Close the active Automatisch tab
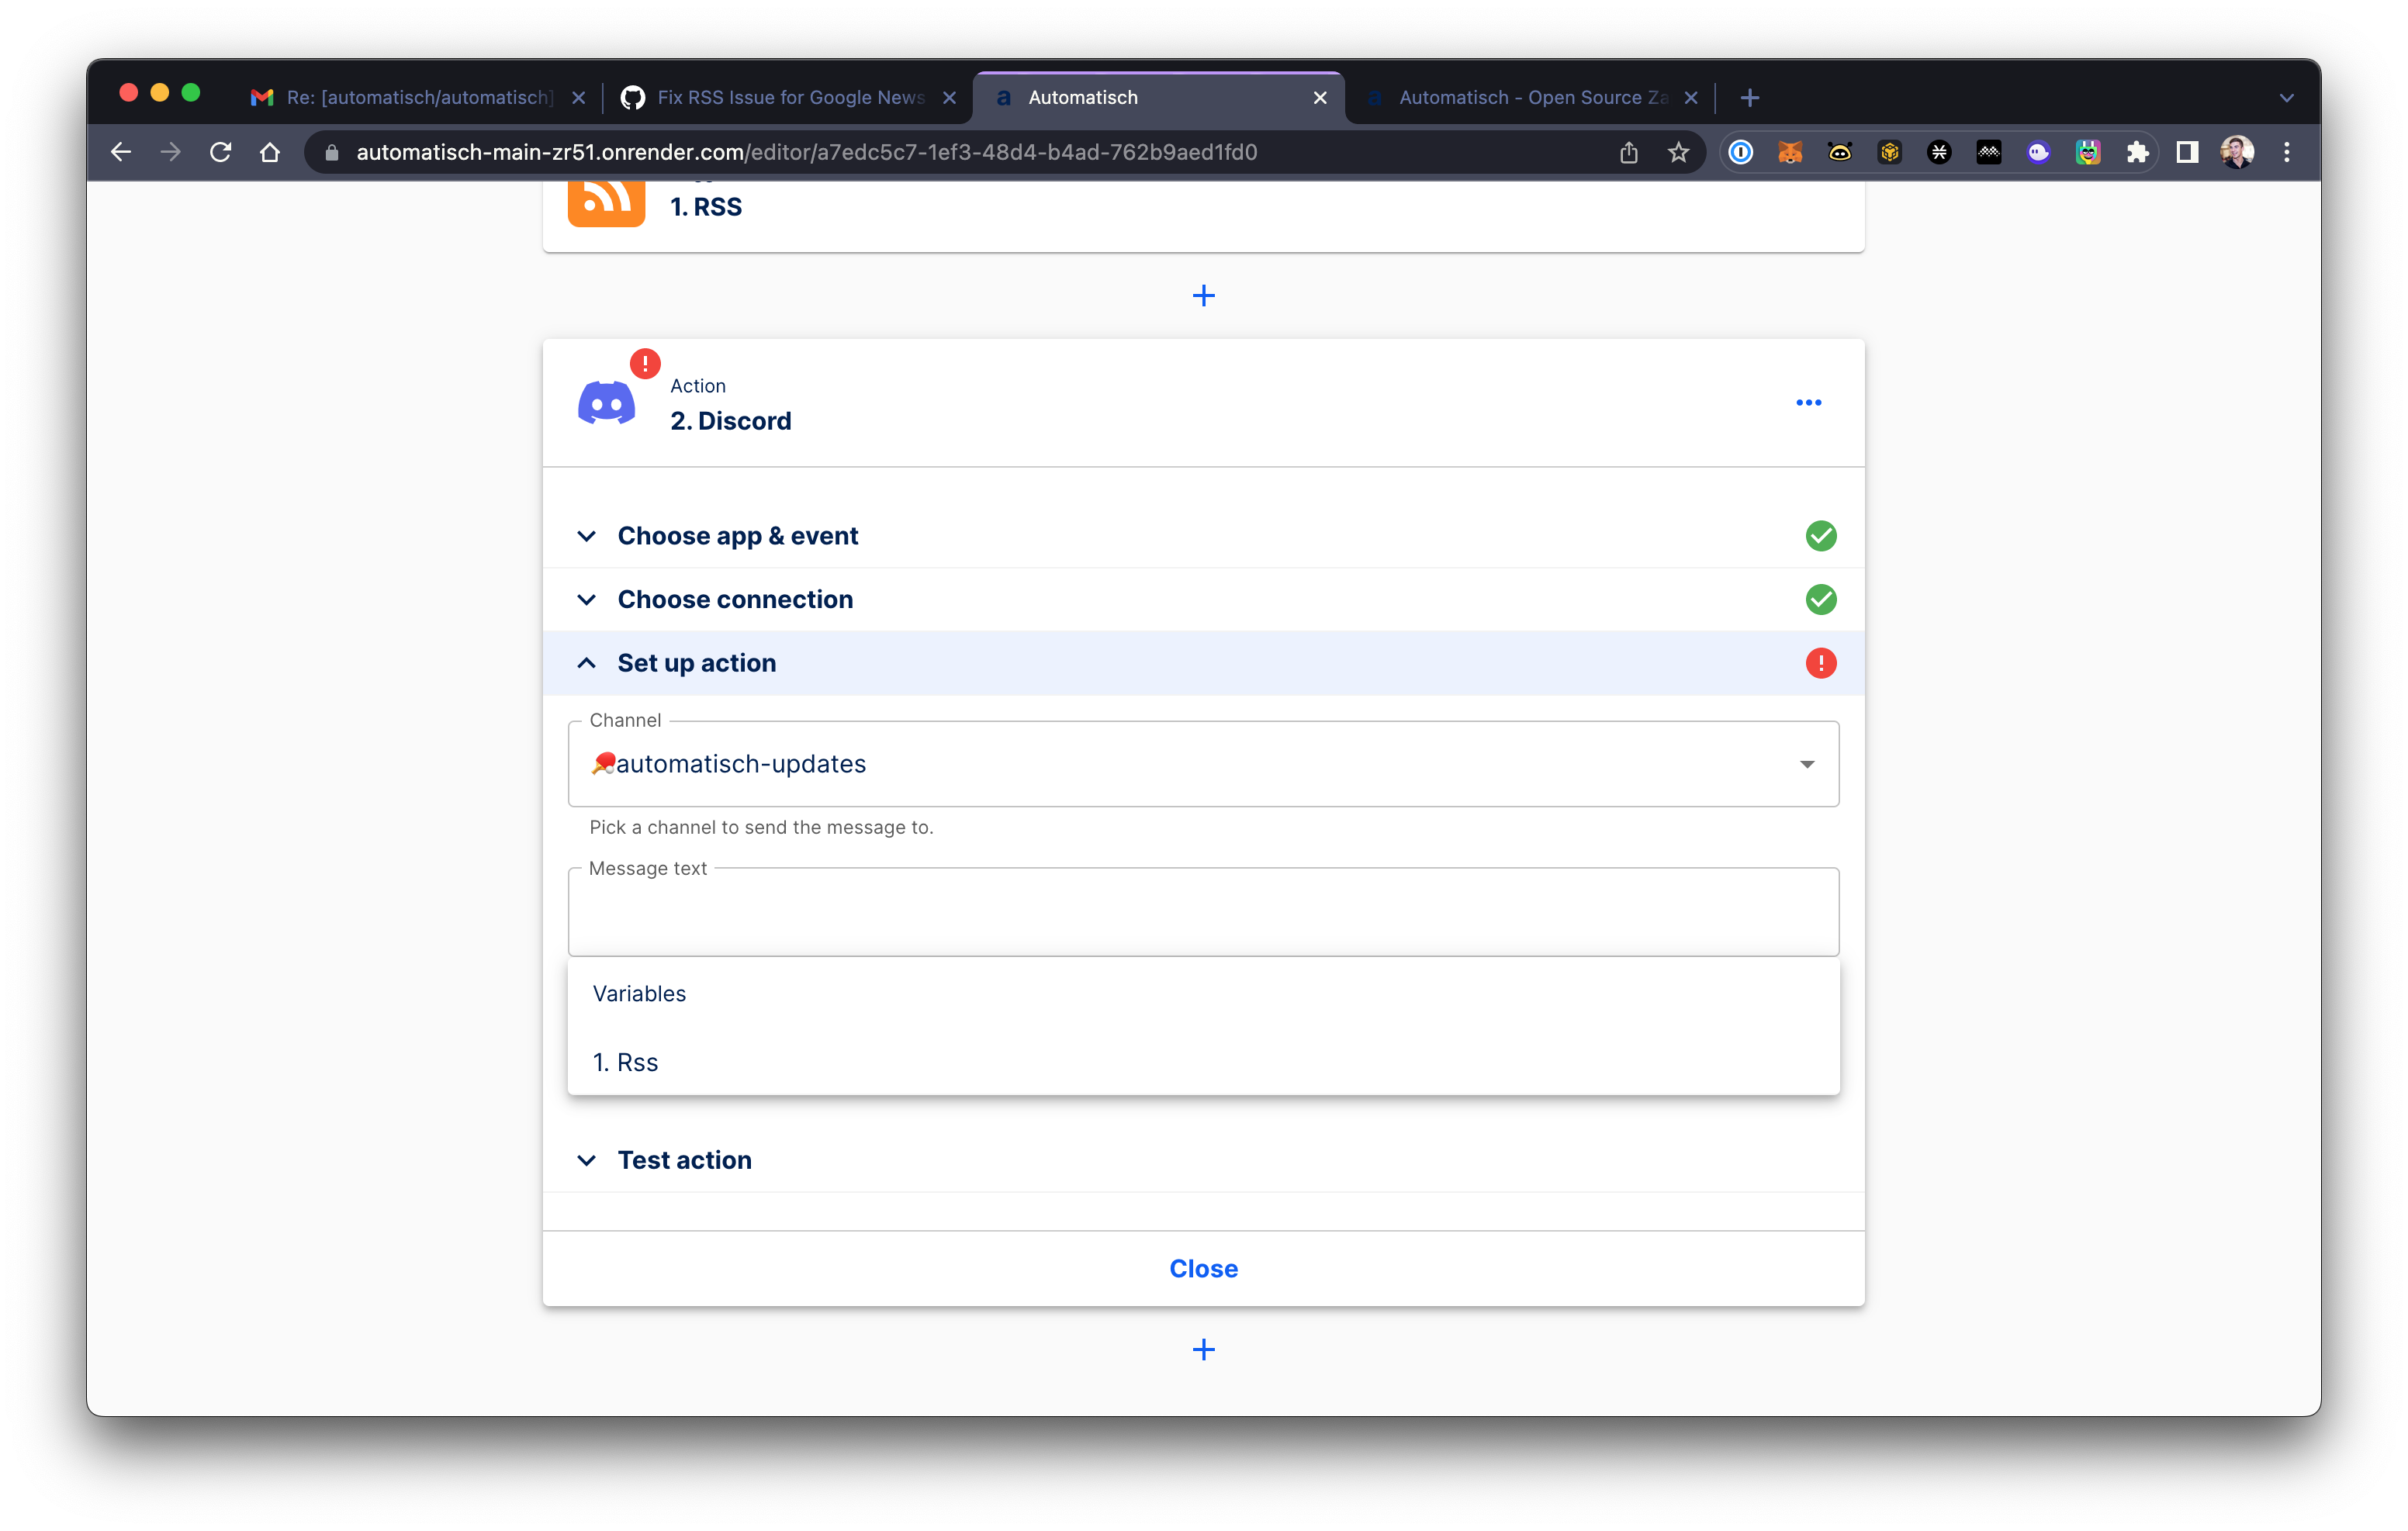This screenshot has width=2408, height=1531. [1319, 98]
